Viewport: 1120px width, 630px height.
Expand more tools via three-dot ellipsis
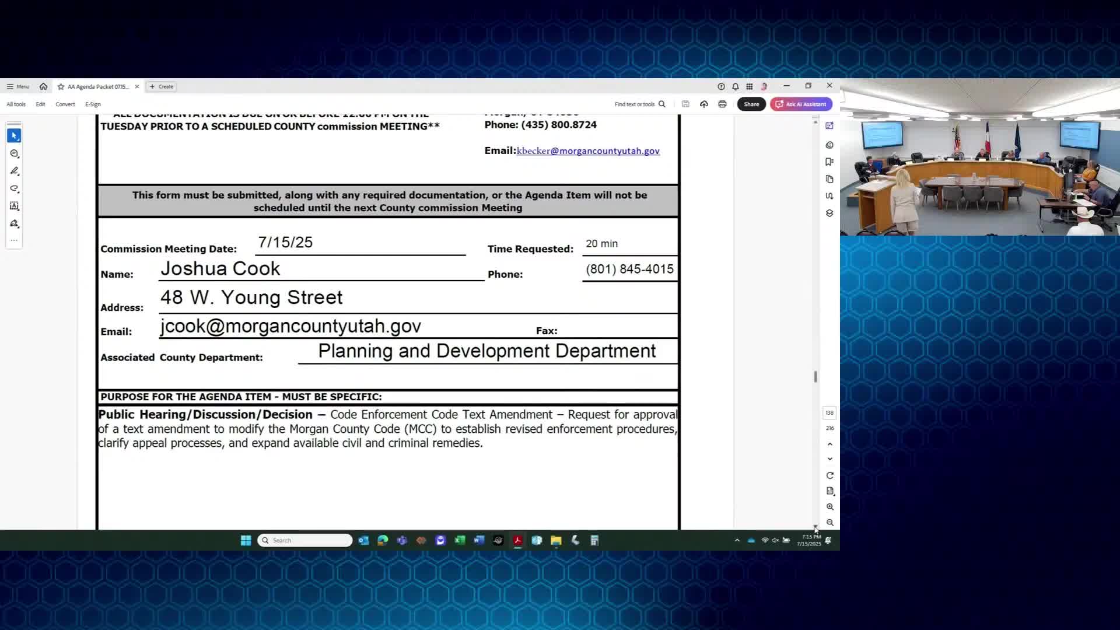[14, 240]
